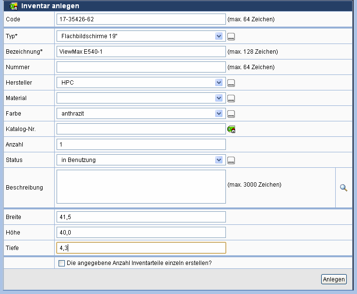Click into the Code input field
357x294 pixels.
coord(141,19)
